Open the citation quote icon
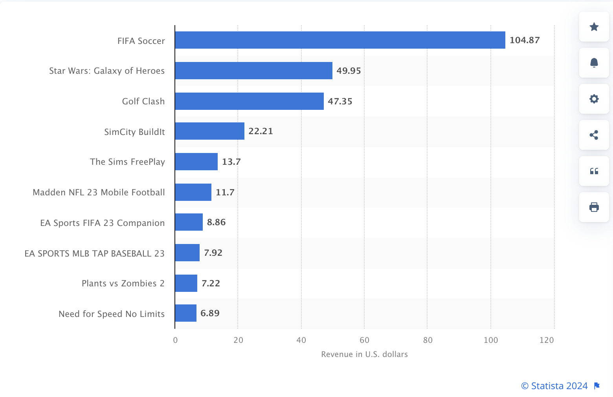 pyautogui.click(x=594, y=171)
